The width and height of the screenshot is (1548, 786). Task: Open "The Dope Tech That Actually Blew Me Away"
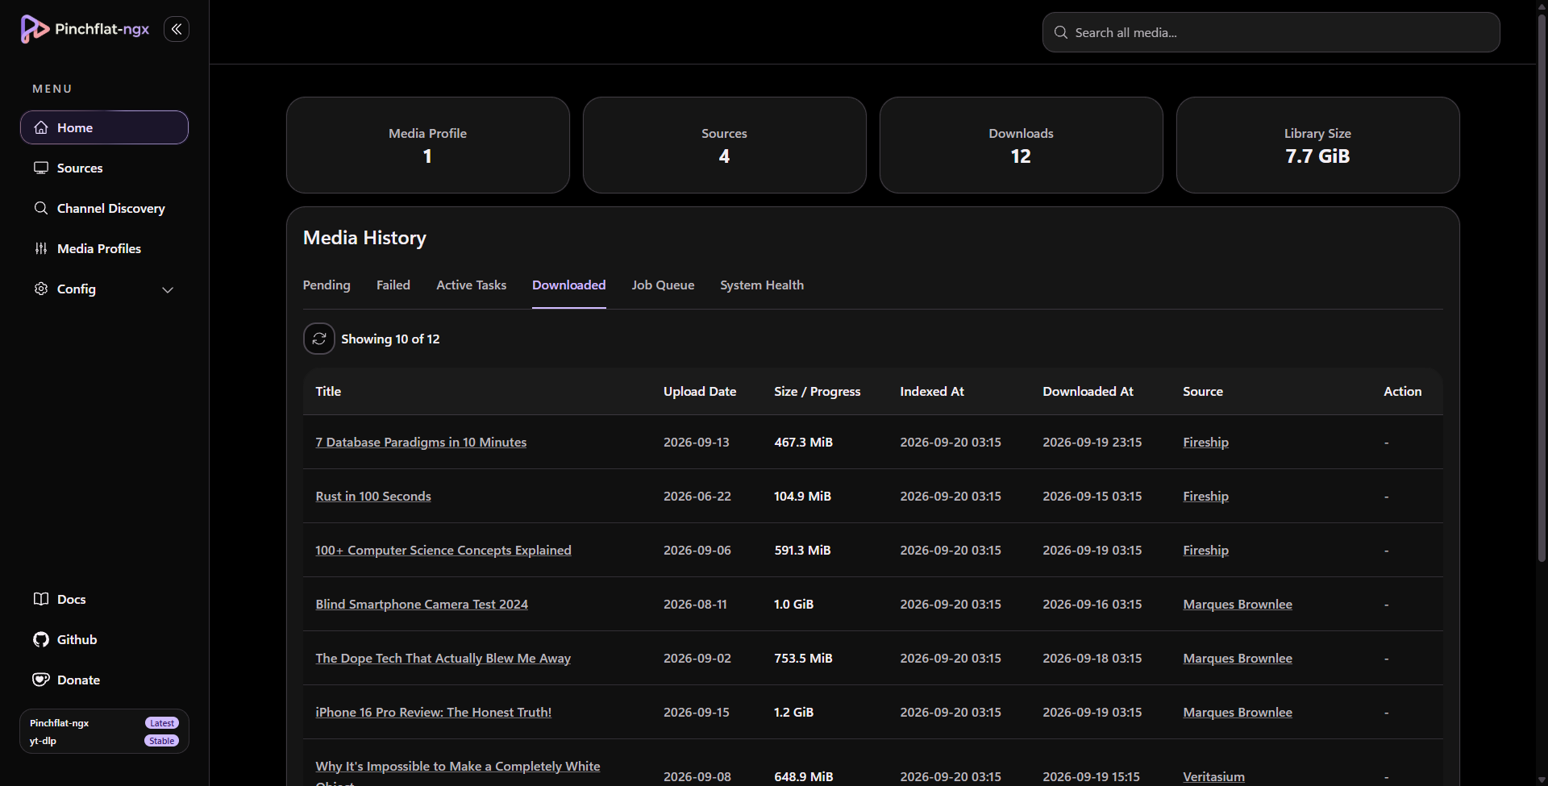[443, 659]
